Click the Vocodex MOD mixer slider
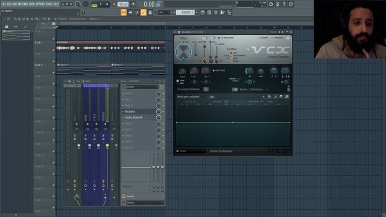 coord(204,50)
